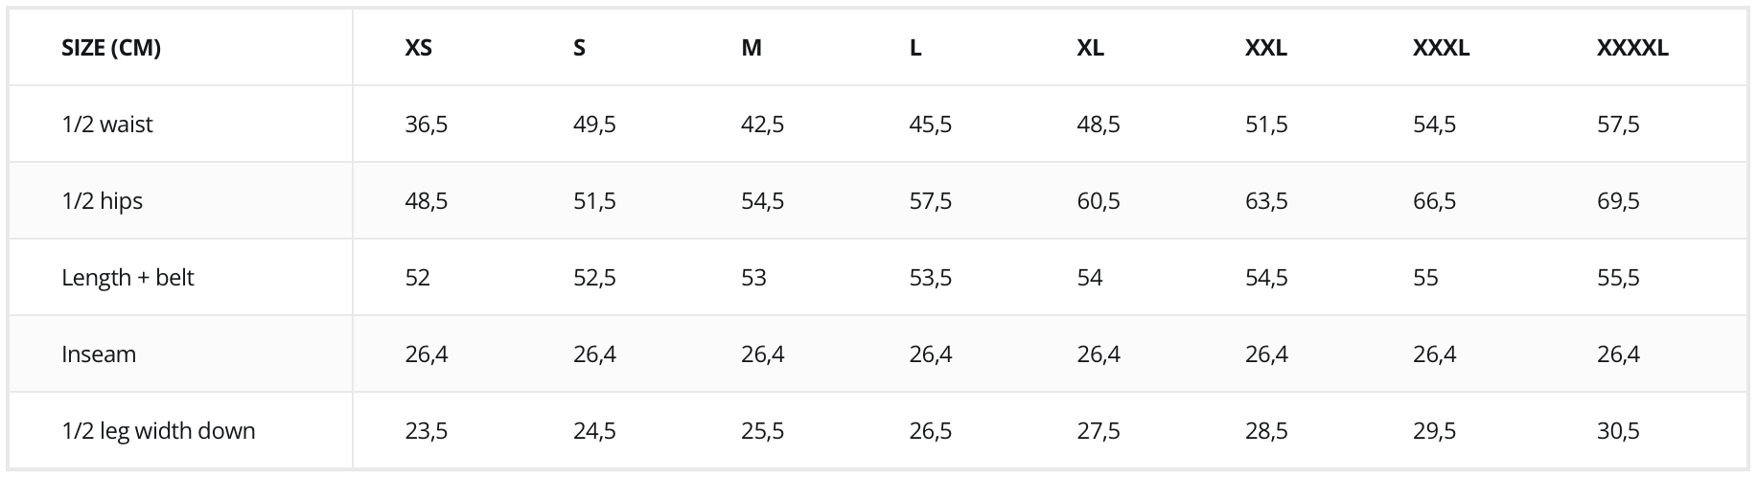
Task: Click the XXL column header
Action: click(x=1266, y=48)
